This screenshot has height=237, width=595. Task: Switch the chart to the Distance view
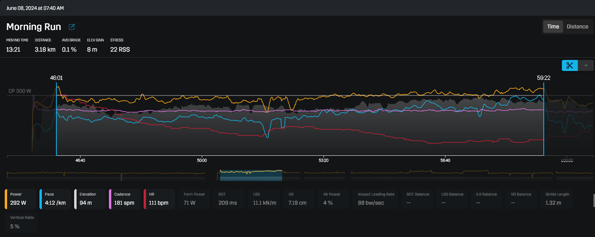tap(577, 27)
